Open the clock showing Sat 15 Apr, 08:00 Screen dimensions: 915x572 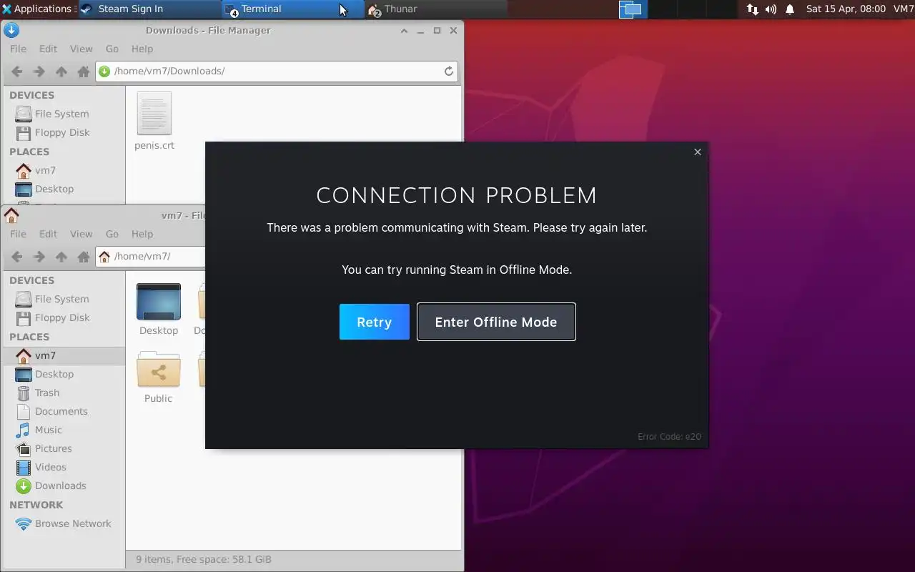coord(846,9)
